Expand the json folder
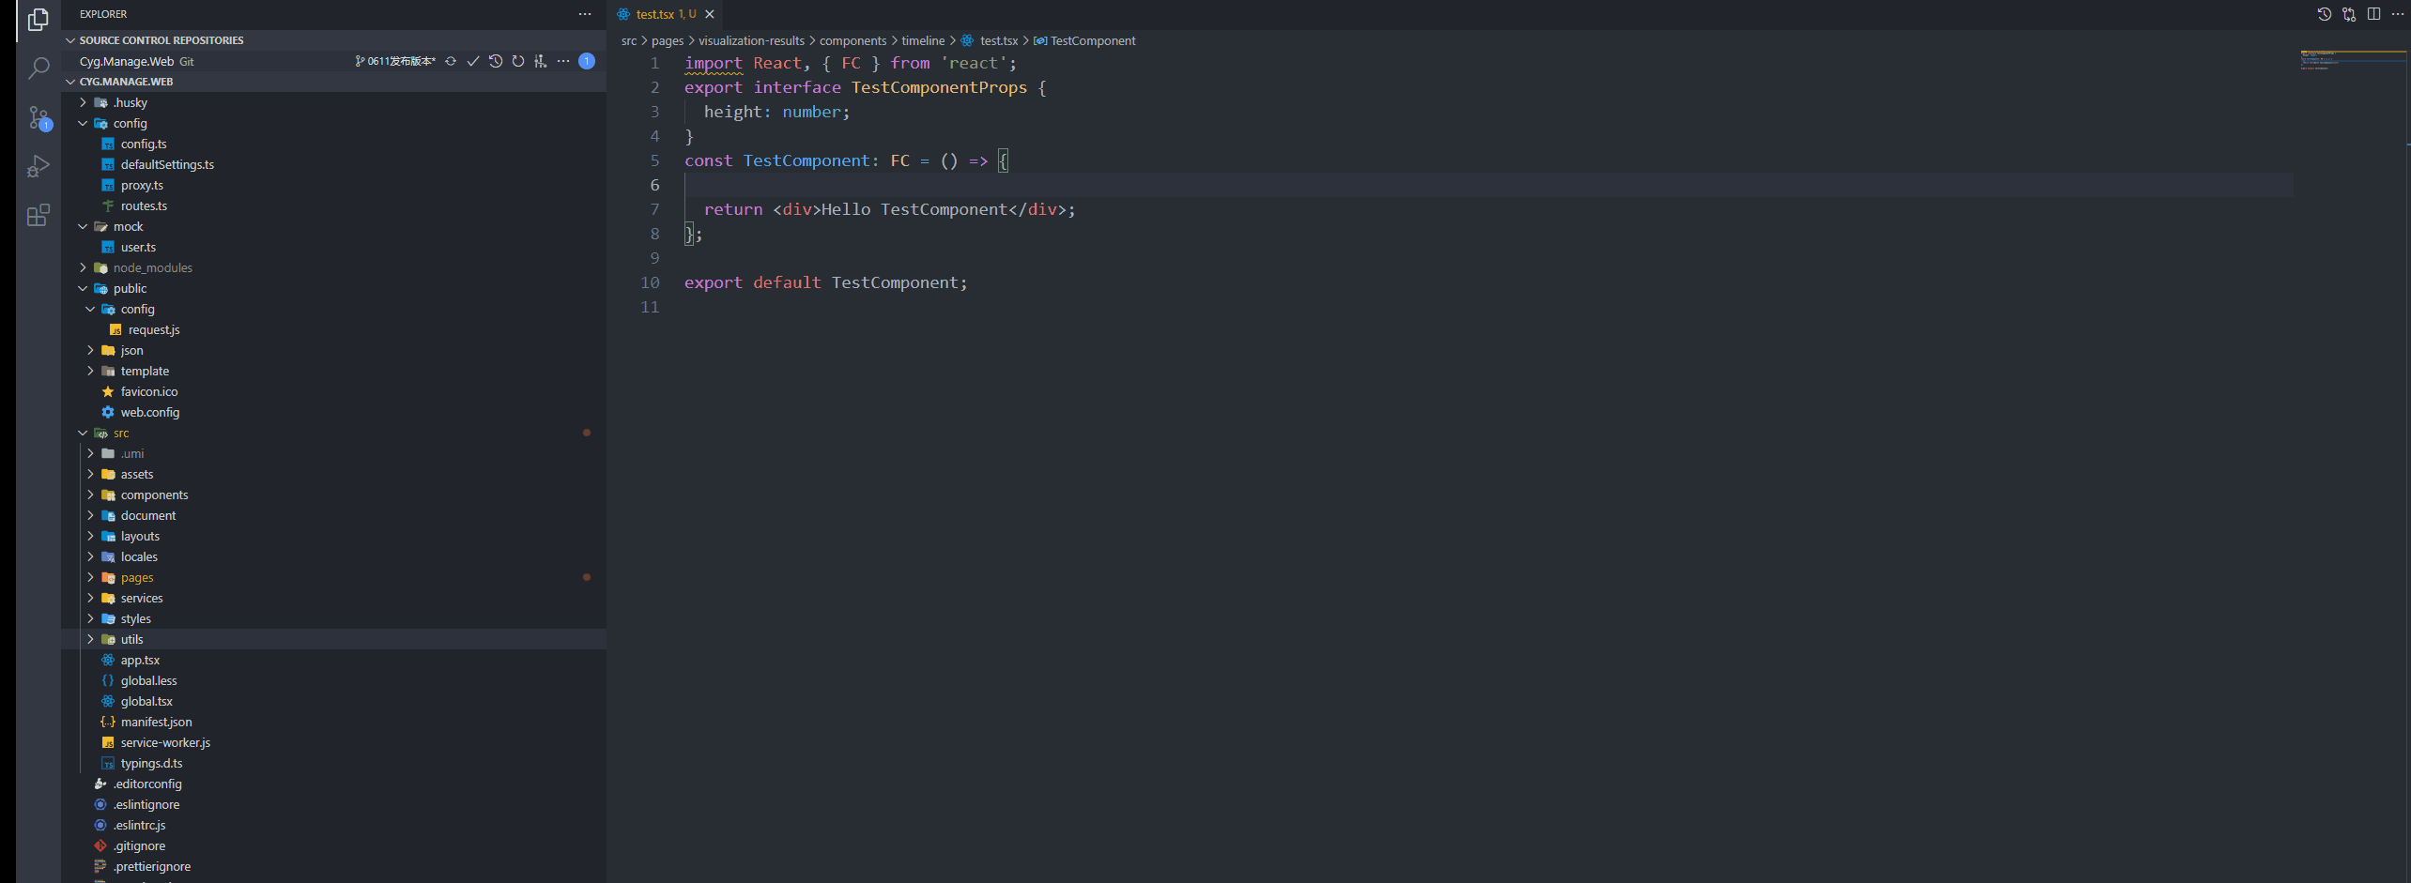2411x883 pixels. (x=90, y=350)
